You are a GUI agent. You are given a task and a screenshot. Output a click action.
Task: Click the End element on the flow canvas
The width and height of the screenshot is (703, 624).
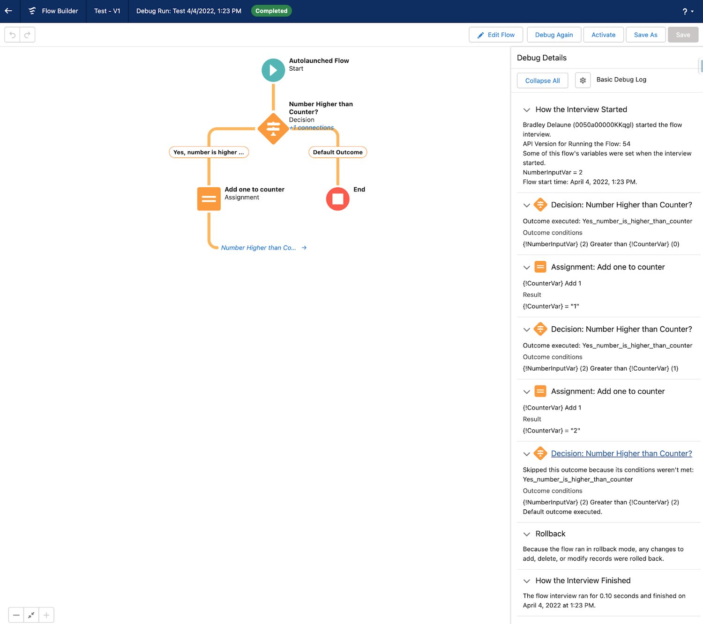click(x=337, y=198)
